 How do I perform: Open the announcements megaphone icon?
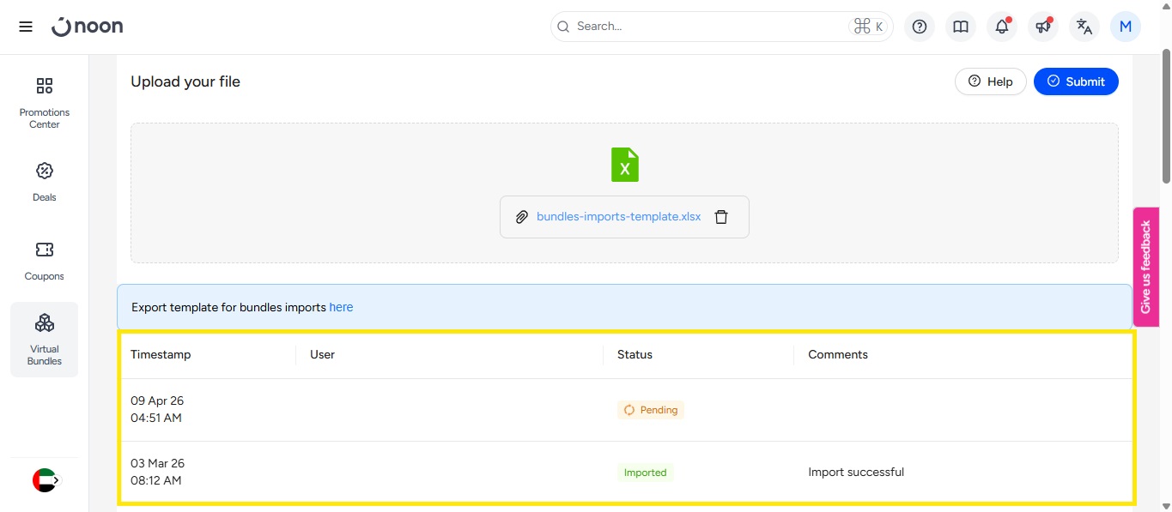[x=1043, y=27]
